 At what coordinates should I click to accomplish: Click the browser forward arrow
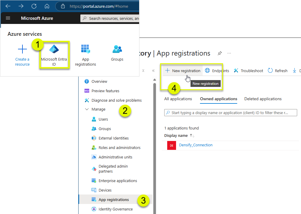pyautogui.click(x=21, y=6)
